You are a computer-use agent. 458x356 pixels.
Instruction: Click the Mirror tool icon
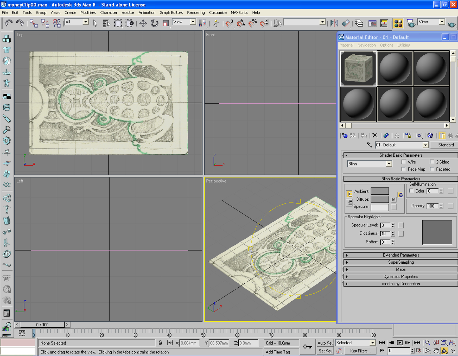click(334, 23)
